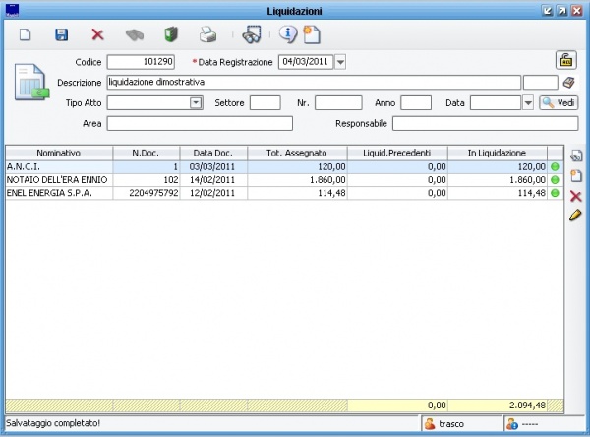Click the Nominativo column header
The height and width of the screenshot is (437, 590).
pos(58,153)
